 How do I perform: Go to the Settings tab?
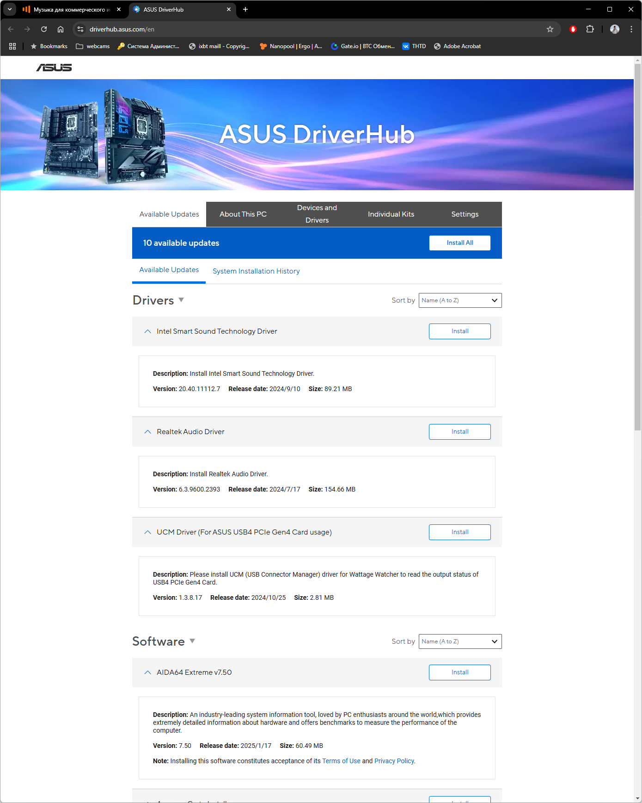pos(465,214)
